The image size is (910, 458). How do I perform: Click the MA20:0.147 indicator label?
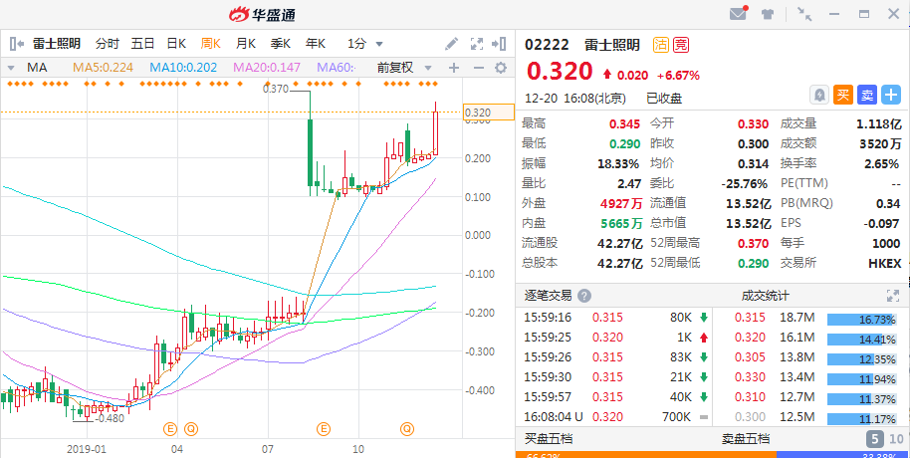click(x=267, y=68)
